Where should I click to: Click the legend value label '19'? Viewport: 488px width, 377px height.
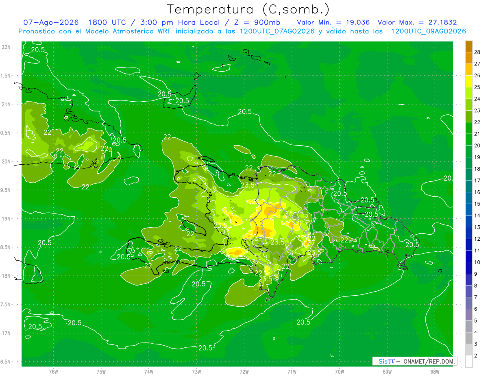[x=477, y=157]
